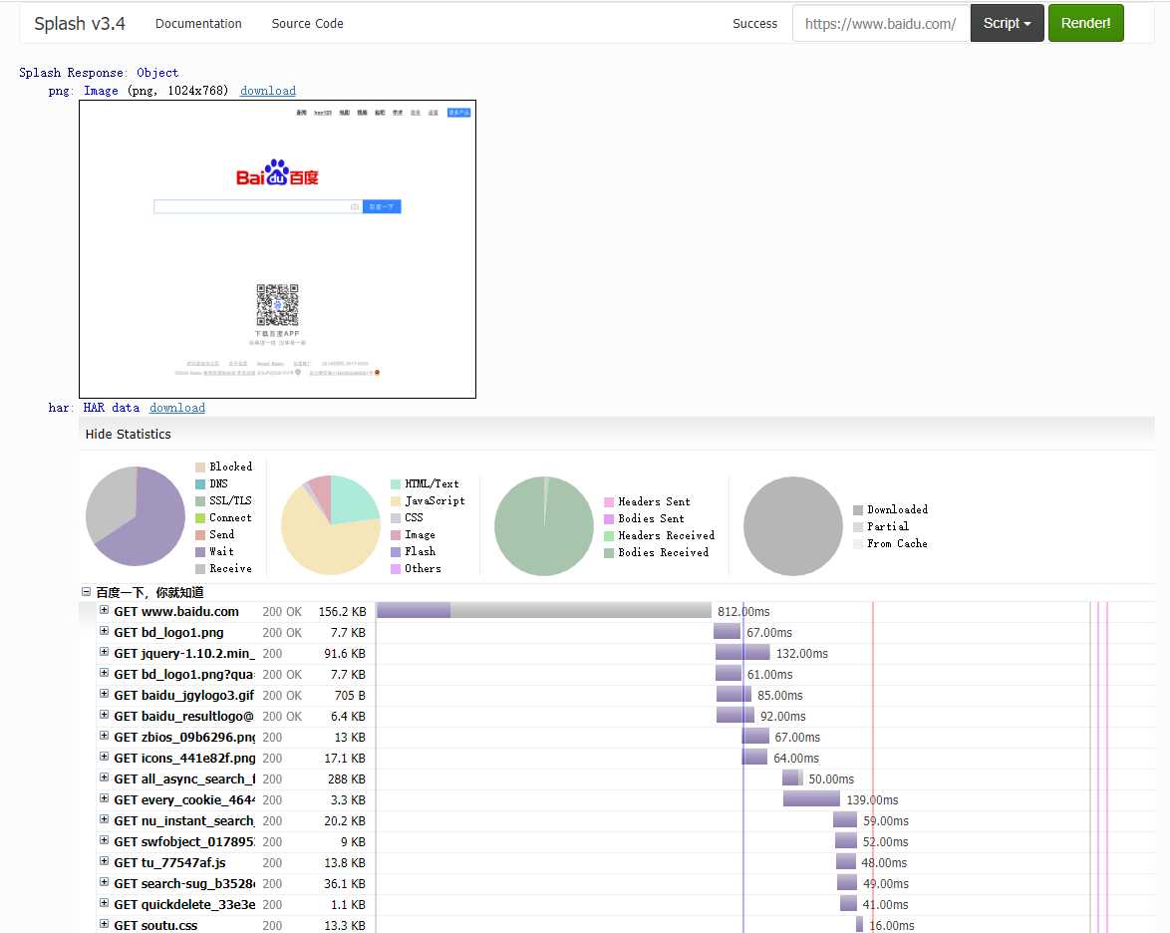Click the Blocked legend swatch
The height and width of the screenshot is (933, 1170).
[x=200, y=467]
